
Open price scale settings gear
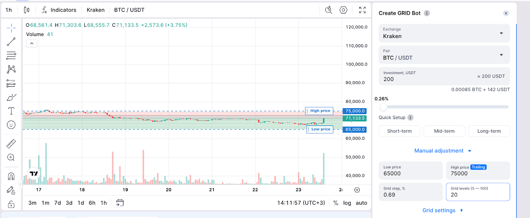pyautogui.click(x=357, y=190)
